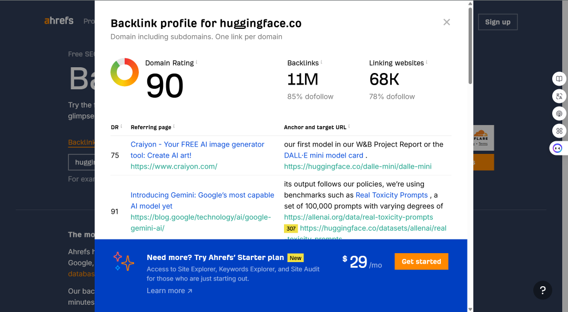Image resolution: width=568 pixels, height=312 pixels.
Task: Click the translate sidebar icon
Action: pos(559,96)
